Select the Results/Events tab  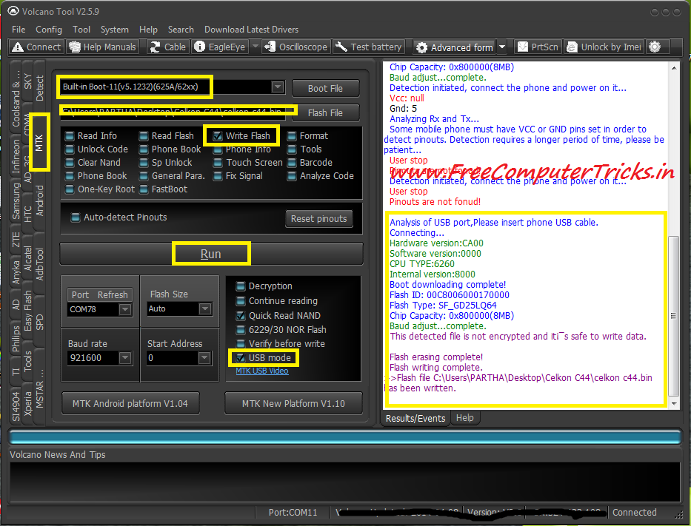415,418
